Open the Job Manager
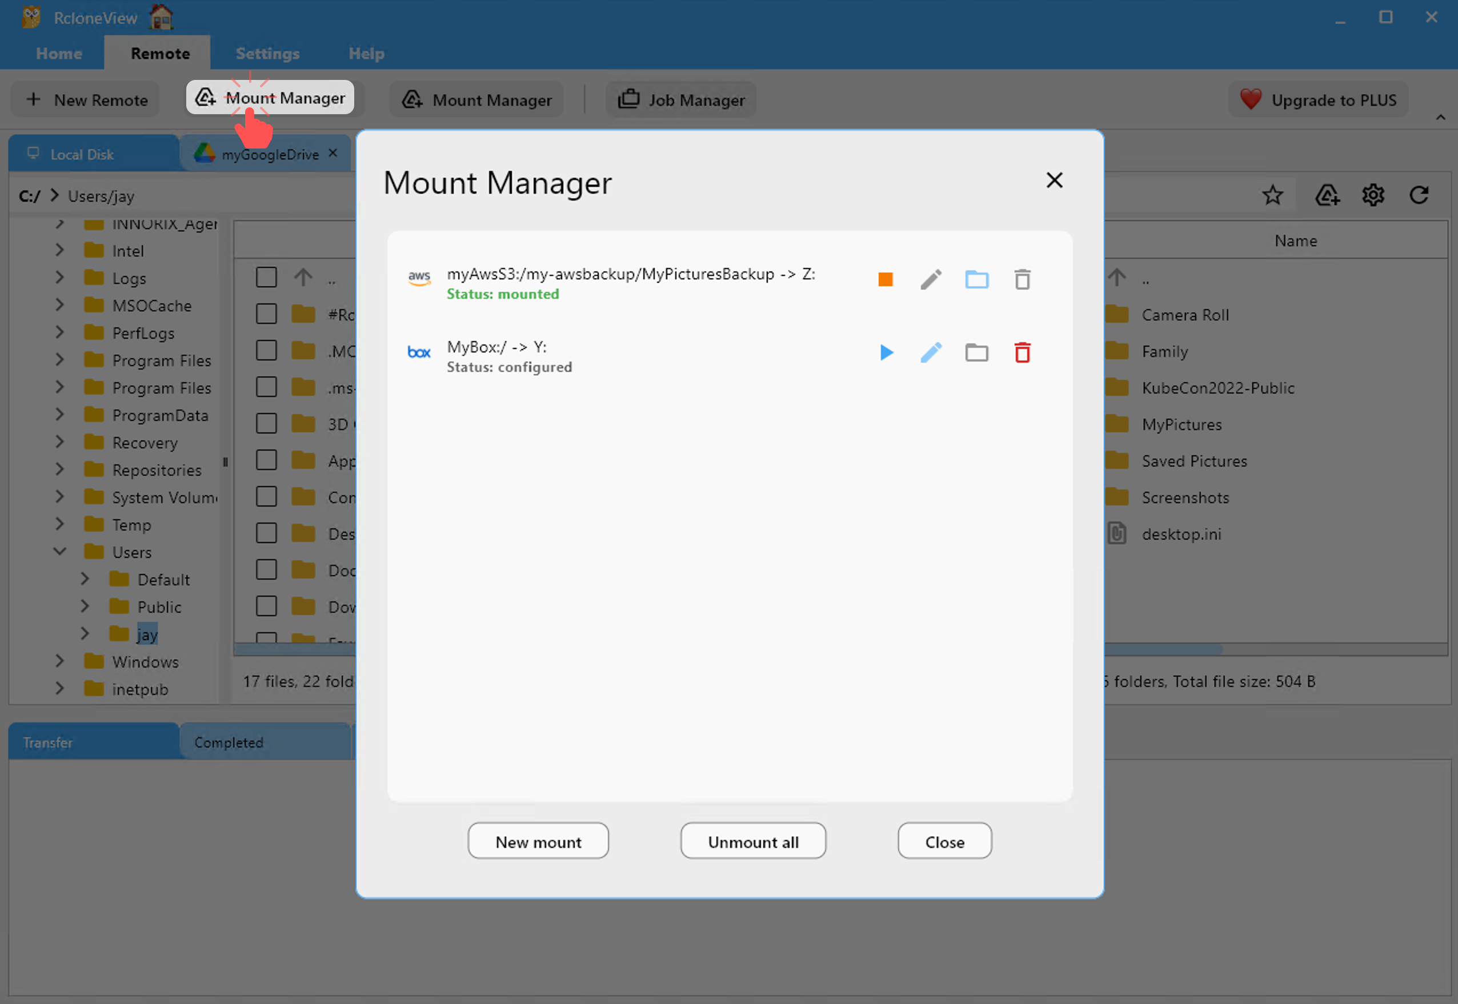 point(680,99)
